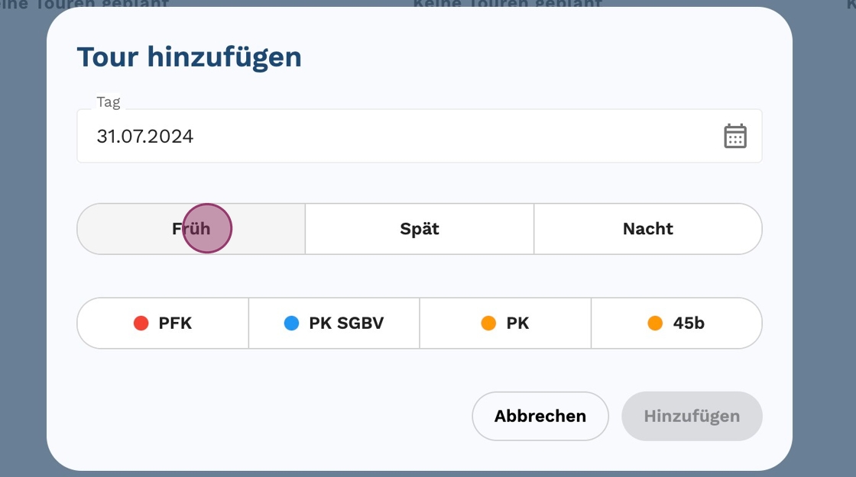Viewport: 856px width, 477px height.
Task: Choose the PK qualification label
Action: tap(517, 324)
